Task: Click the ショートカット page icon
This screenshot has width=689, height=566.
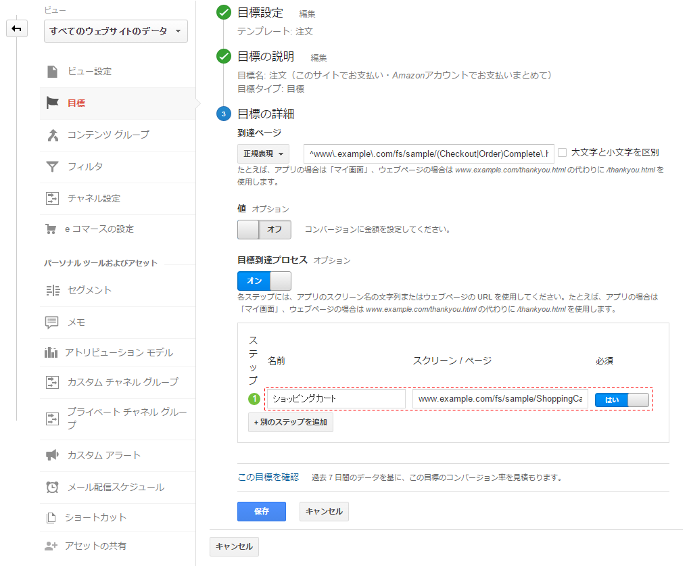Action: point(51,518)
